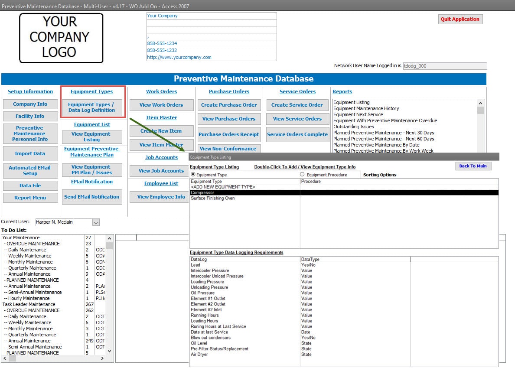515x368 pixels.
Task: Click View Non-Conformance button
Action: coord(229,148)
